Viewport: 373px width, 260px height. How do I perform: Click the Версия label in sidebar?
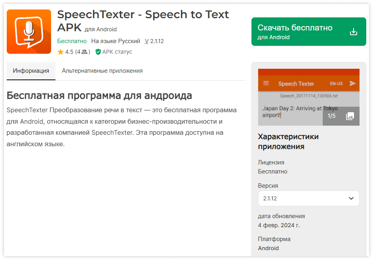(x=268, y=186)
